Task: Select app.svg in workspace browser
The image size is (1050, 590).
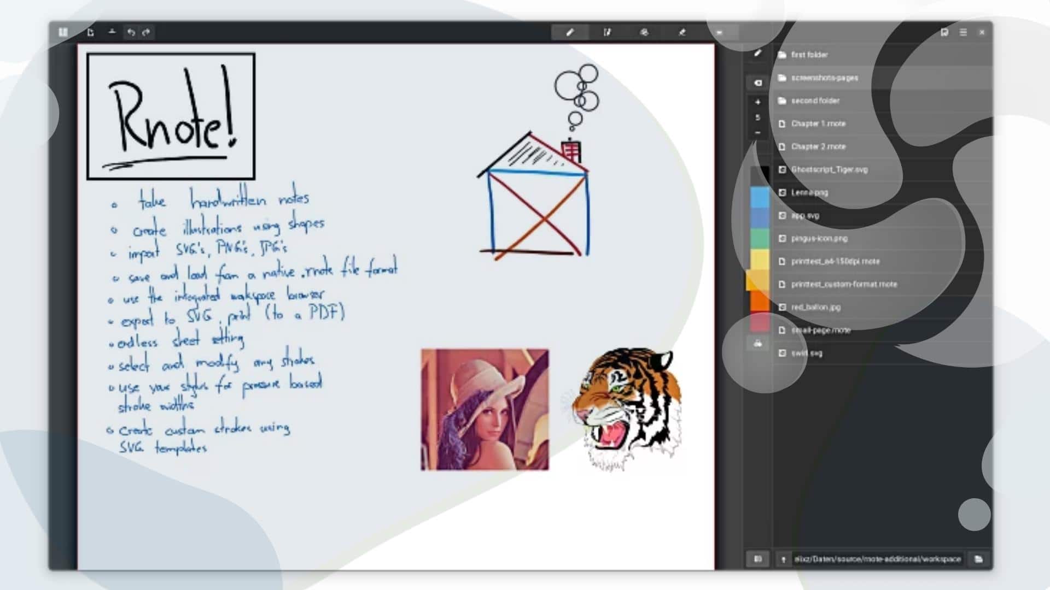Action: click(883, 215)
